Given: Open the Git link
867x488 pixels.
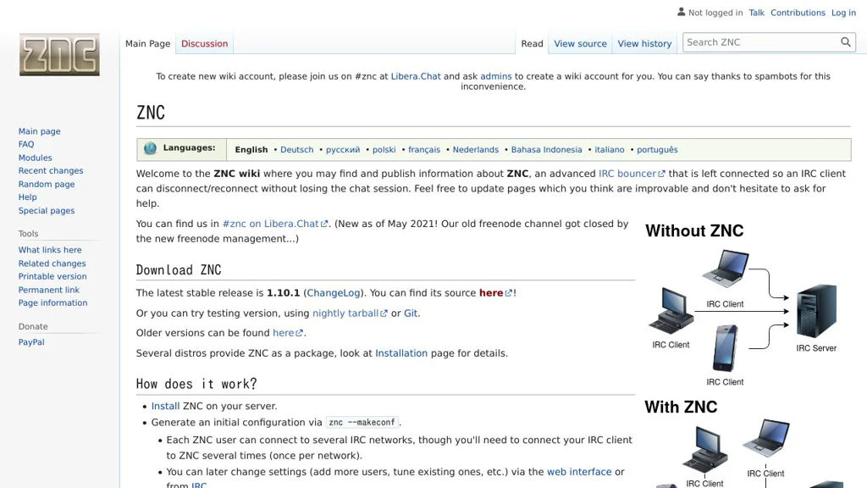Looking at the screenshot, I should tap(411, 313).
